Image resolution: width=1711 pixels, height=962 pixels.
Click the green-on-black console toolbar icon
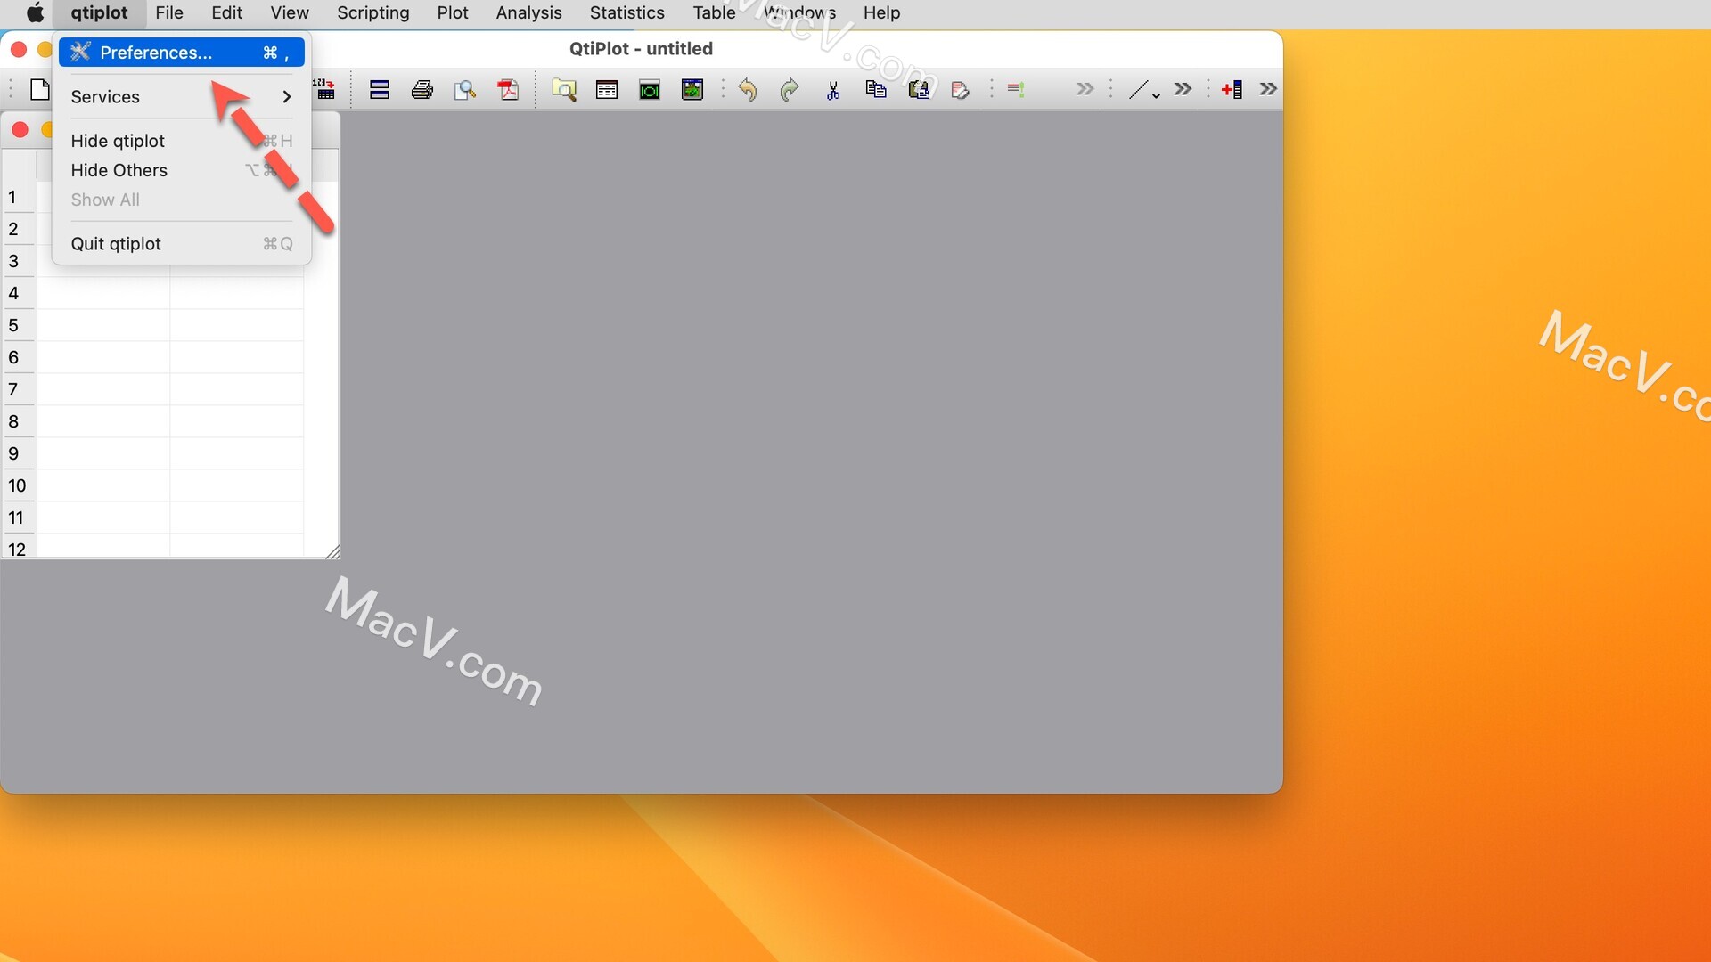(650, 89)
